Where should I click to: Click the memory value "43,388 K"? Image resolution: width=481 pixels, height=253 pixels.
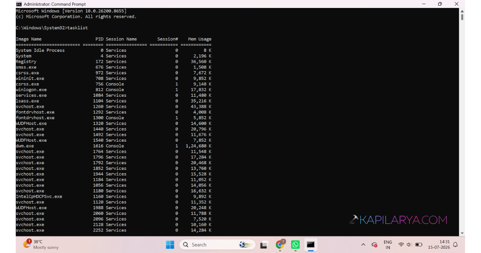(201, 107)
